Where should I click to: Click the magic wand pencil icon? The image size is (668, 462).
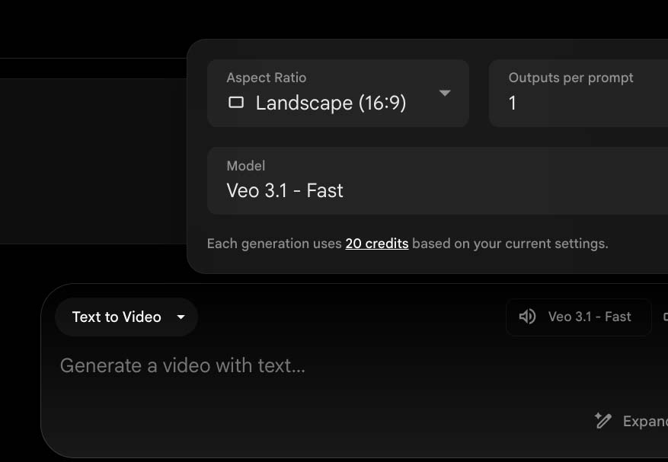603,420
